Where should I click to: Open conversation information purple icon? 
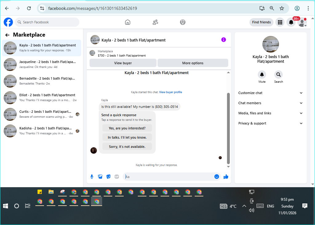point(224,40)
